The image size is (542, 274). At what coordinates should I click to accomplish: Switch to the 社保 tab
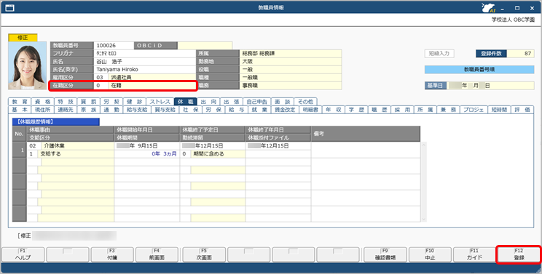[x=190, y=110]
